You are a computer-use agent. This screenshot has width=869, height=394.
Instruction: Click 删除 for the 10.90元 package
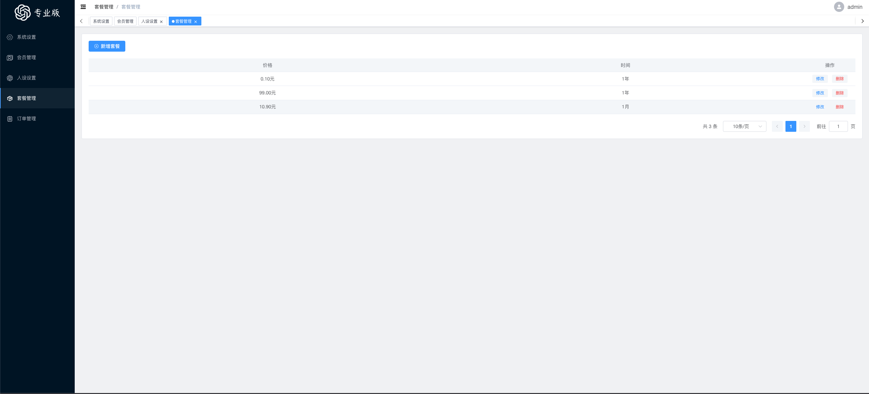click(839, 107)
